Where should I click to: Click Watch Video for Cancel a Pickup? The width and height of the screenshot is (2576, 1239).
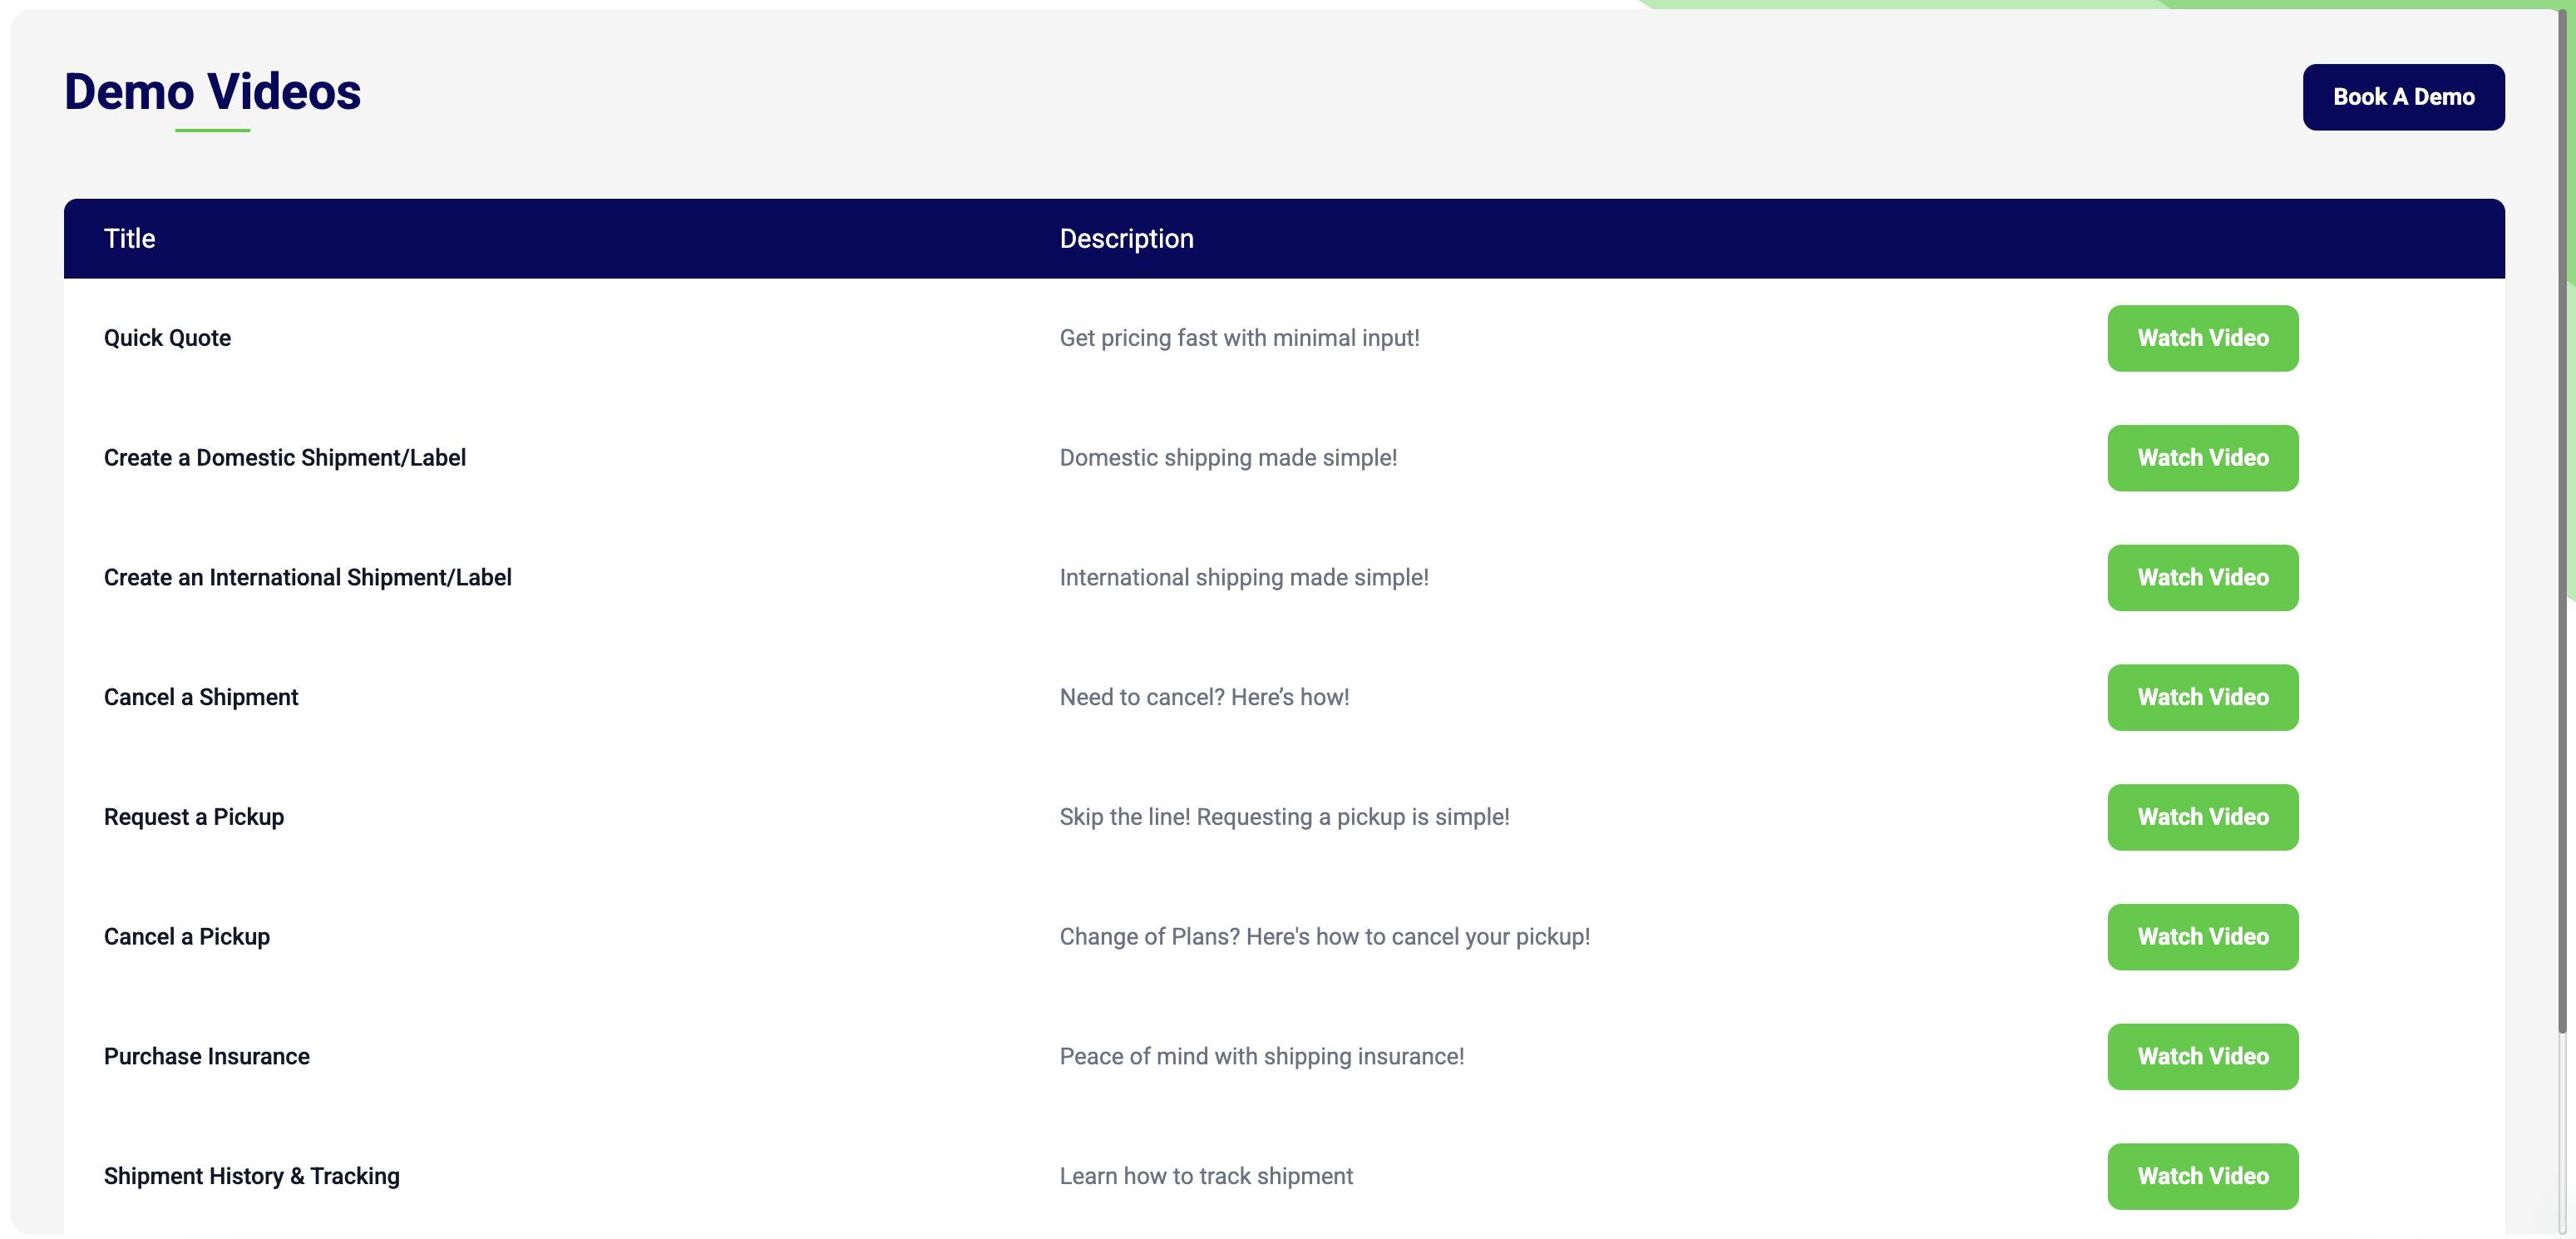point(2203,937)
